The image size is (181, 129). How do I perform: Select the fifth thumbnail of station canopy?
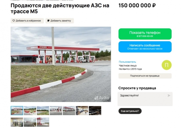[69, 111]
